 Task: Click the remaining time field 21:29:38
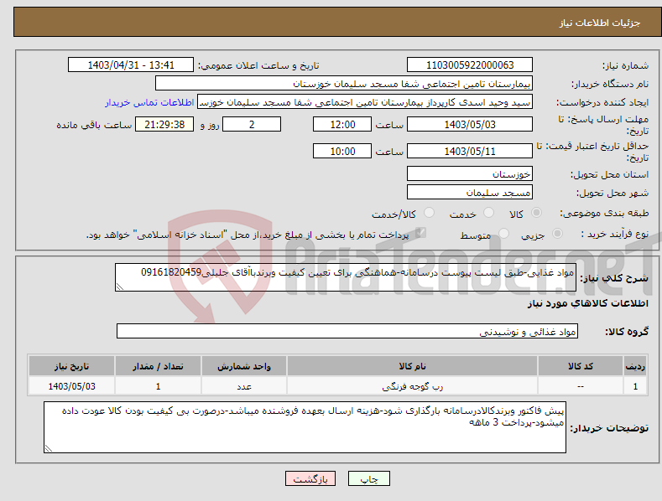164,124
